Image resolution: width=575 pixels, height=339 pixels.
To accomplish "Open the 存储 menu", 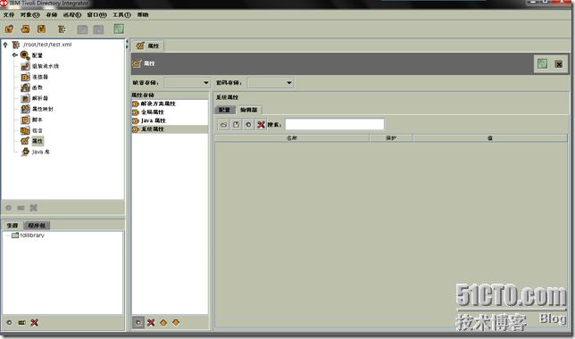I will pos(52,14).
